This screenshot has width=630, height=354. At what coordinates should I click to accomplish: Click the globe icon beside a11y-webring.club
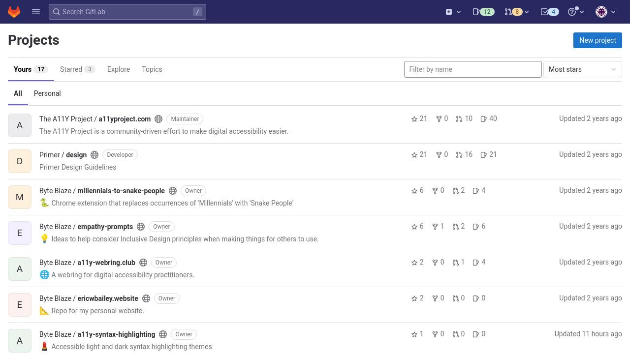pos(143,263)
